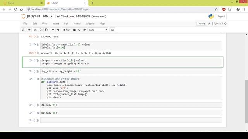Bookmark this page with the star icon
Viewport: 248px width, 139px height.
[216, 9]
